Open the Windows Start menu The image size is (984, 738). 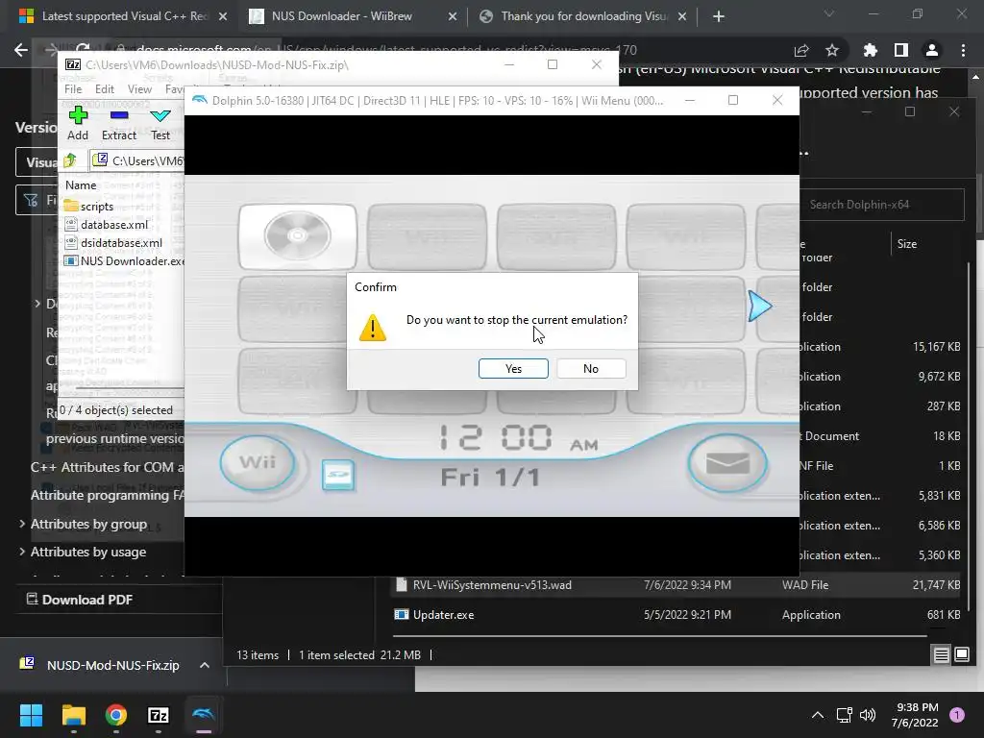click(x=31, y=715)
